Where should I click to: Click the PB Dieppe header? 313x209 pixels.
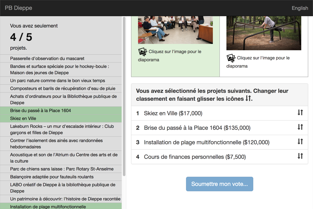[x=18, y=8]
